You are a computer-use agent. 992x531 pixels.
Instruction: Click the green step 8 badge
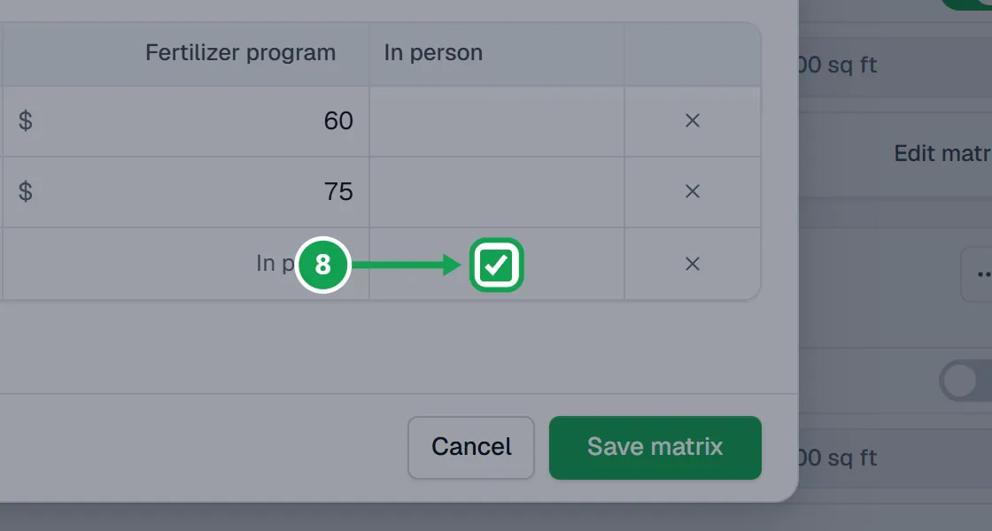[322, 265]
